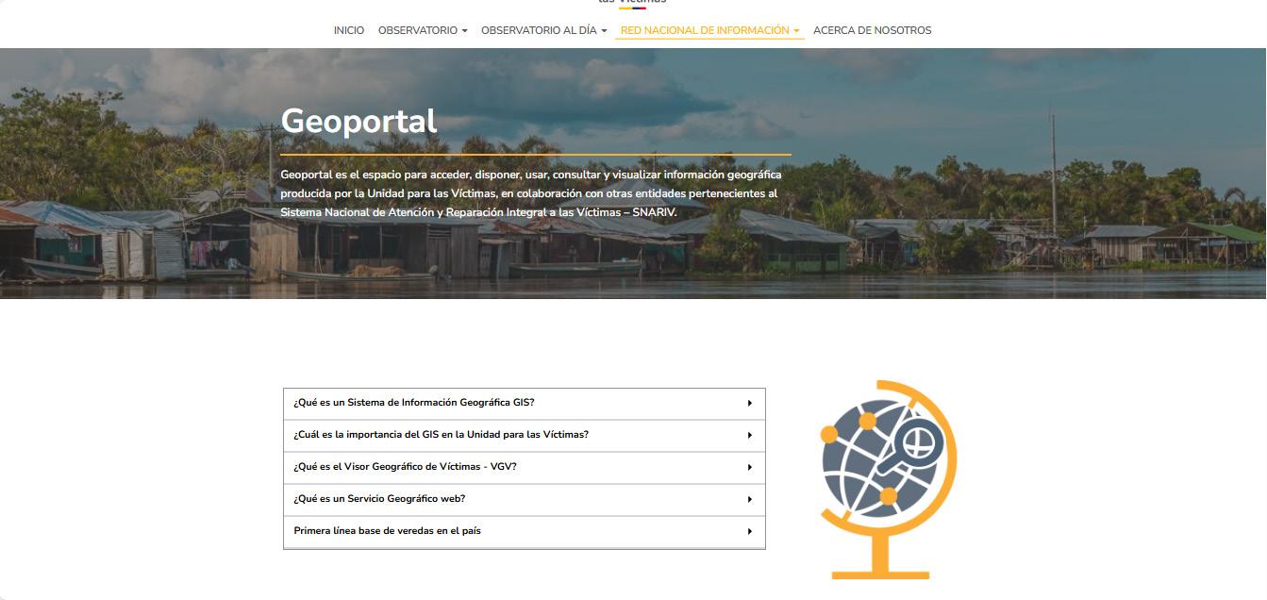
Task: Expand '¿Qué es un Sistema de Información Geográfica GIS?'
Action: (x=524, y=403)
